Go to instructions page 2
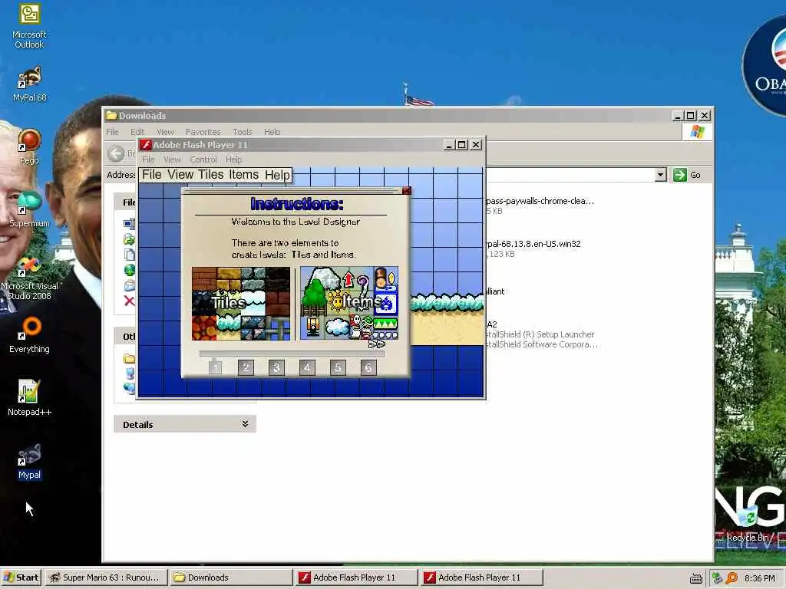Screen dimensions: 786x589 (x=246, y=367)
